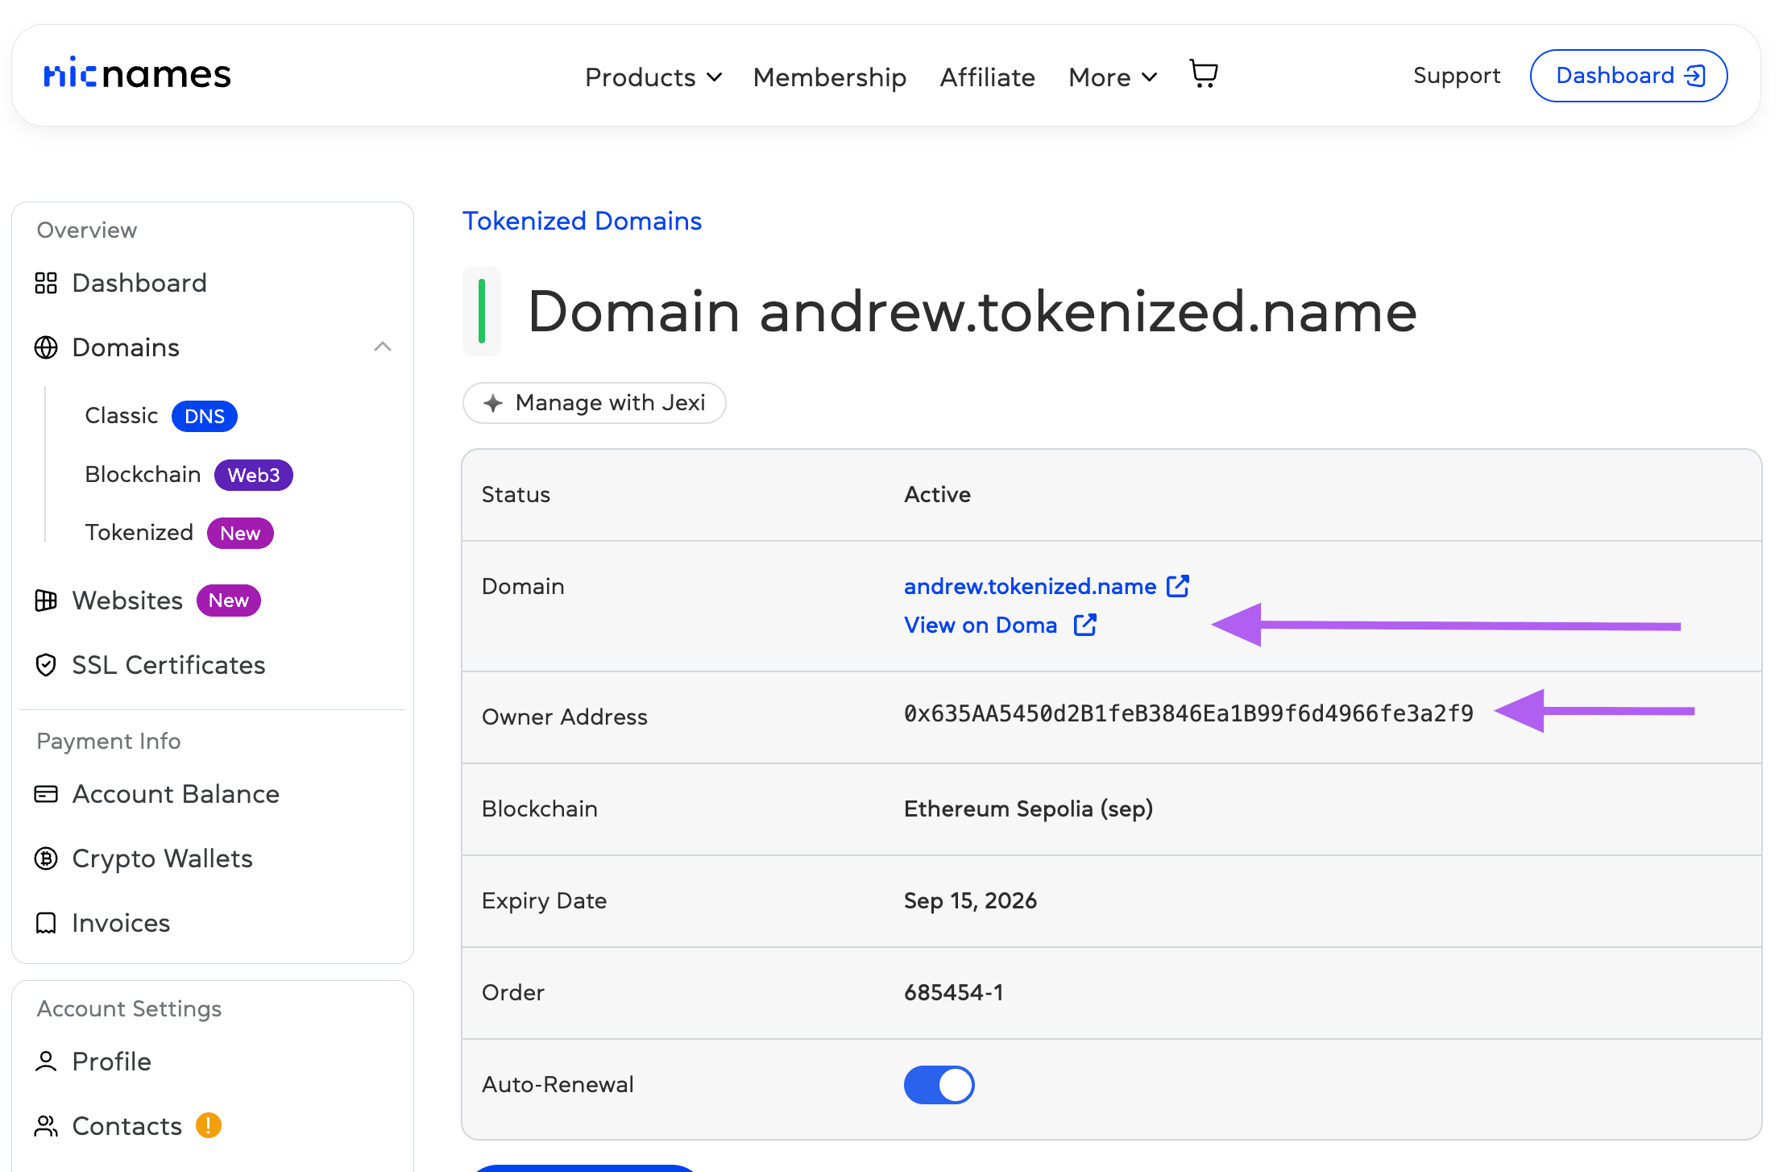Click the Manage with Jexi button
Image resolution: width=1779 pixels, height=1172 pixels.
(595, 403)
